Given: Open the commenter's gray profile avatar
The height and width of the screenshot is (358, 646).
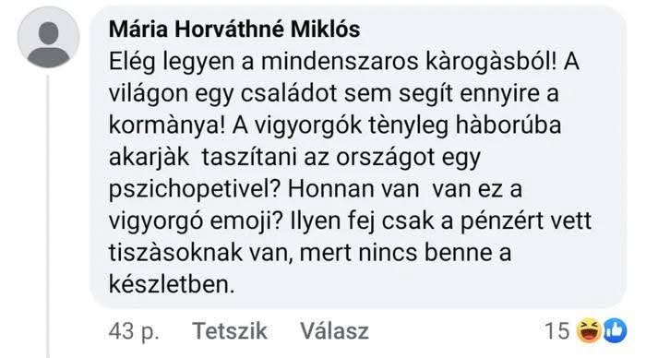Looking at the screenshot, I should [49, 38].
